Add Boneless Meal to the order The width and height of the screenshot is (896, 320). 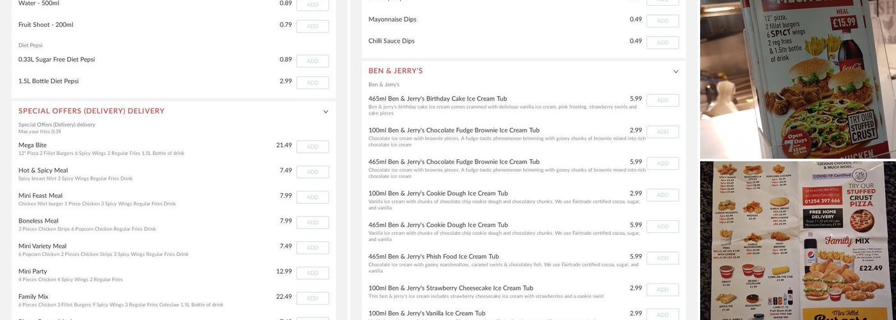[312, 223]
